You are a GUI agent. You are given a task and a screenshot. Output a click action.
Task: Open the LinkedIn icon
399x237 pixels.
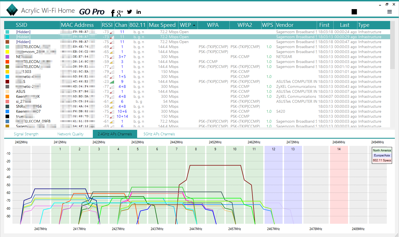point(139,12)
